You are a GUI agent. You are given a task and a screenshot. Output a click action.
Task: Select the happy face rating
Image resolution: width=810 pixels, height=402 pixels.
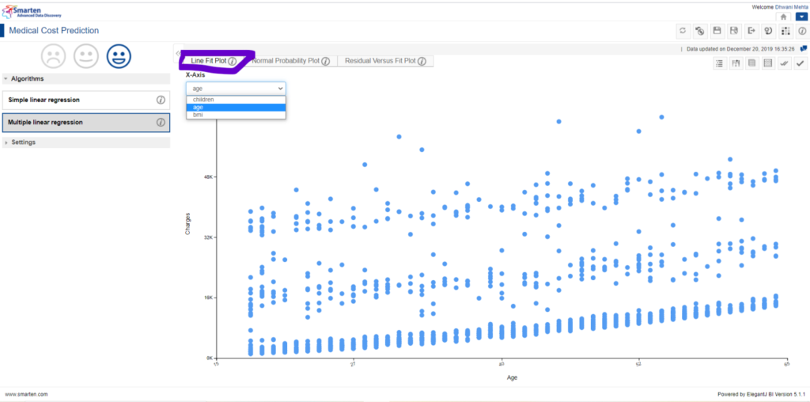click(119, 56)
